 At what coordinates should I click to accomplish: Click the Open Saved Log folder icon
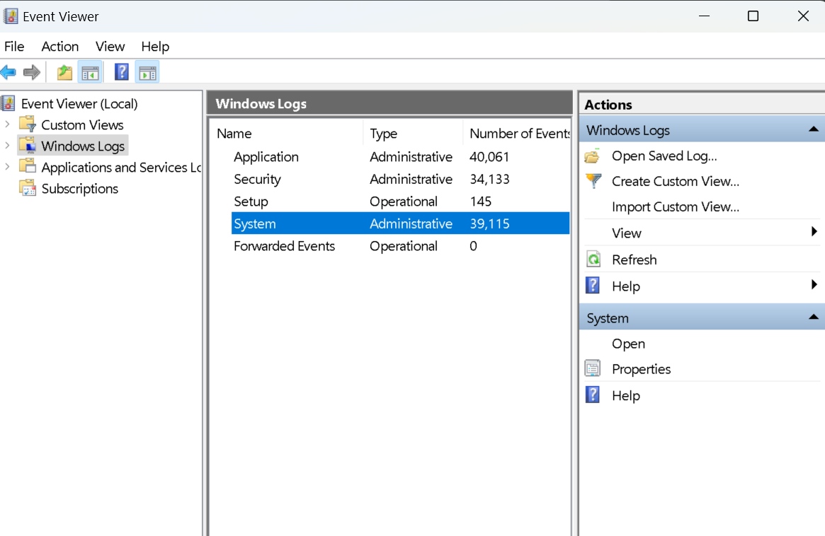(593, 156)
